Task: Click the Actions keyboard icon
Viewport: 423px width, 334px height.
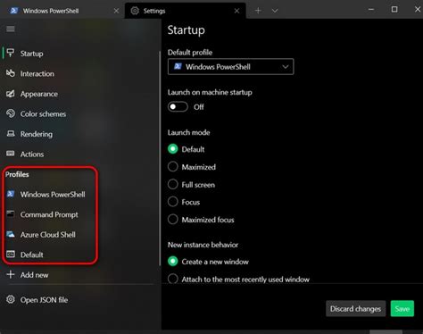Action: [11, 154]
